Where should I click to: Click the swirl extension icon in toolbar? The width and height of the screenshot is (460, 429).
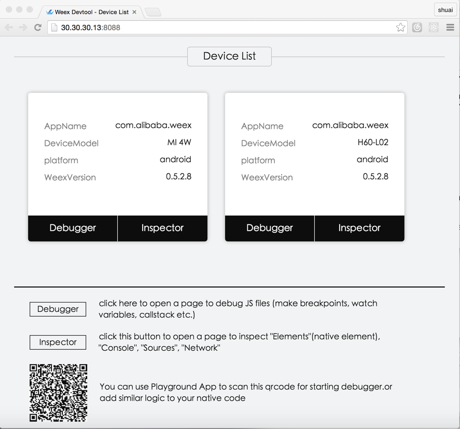417,27
